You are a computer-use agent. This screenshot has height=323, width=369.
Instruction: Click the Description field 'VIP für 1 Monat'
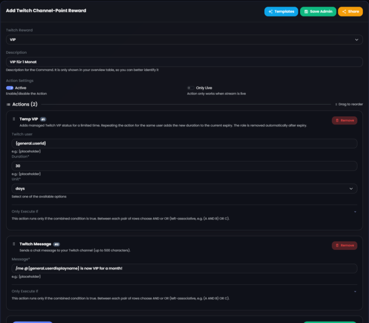pos(184,62)
